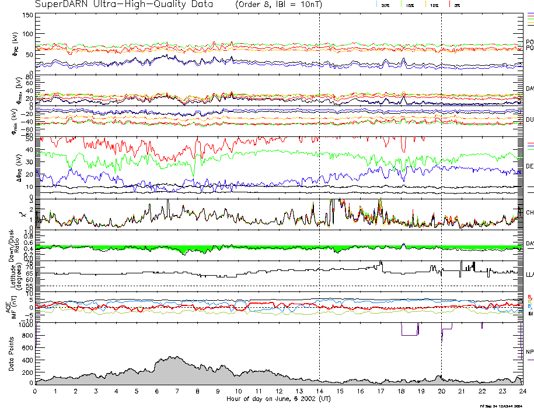Click the green filled Dawn/Dusk ratio band
The width and height of the screenshot is (534, 408).
(187, 249)
